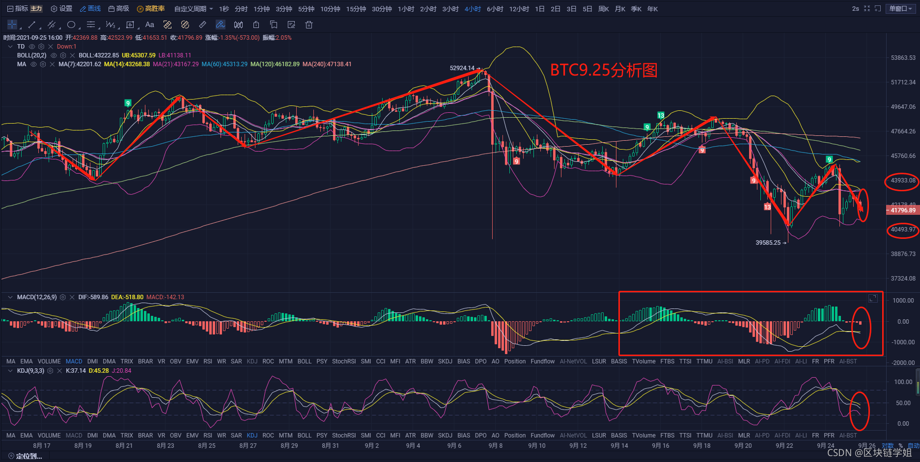920x462 pixels.
Task: Open the 自定义周期 custom period dropdown
Action: 194,9
